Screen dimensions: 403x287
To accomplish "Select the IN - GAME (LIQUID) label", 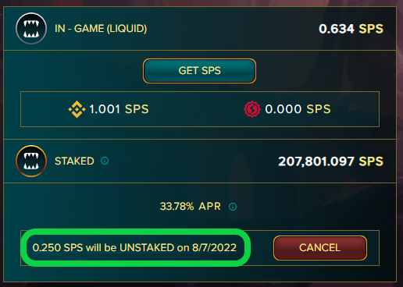I will coord(101,29).
